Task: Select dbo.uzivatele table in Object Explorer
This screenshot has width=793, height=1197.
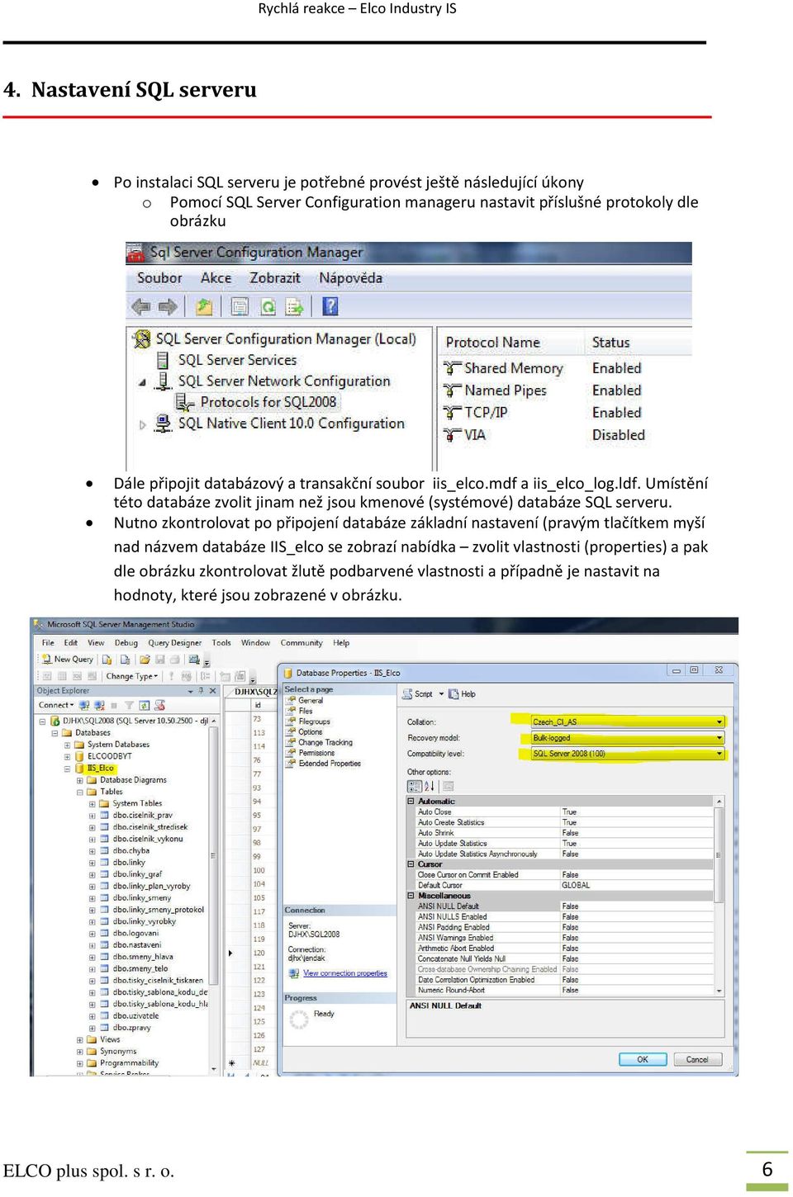Action: 135,1016
